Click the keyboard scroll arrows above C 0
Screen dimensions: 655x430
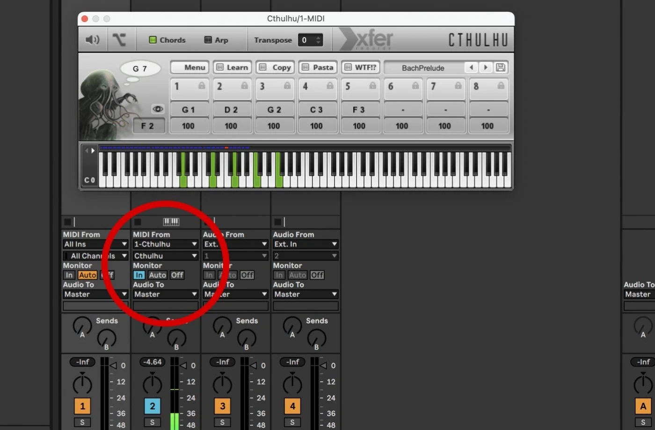point(89,150)
